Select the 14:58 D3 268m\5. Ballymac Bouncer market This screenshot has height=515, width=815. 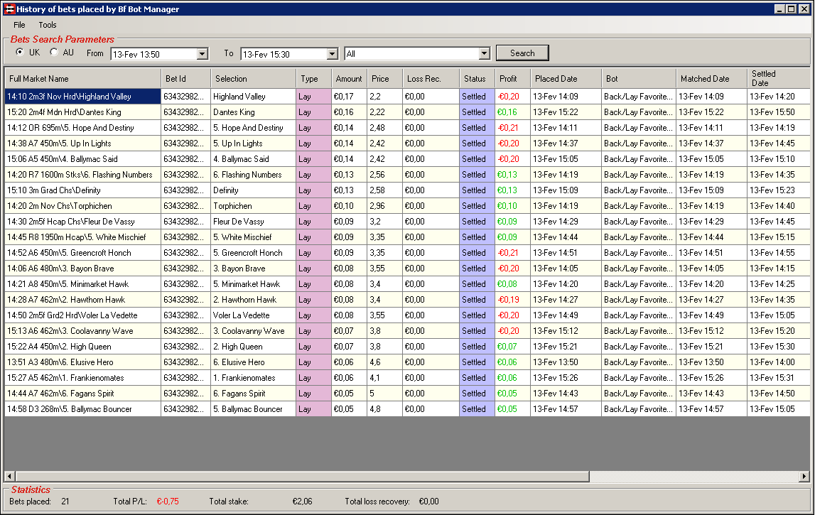pyautogui.click(x=82, y=409)
